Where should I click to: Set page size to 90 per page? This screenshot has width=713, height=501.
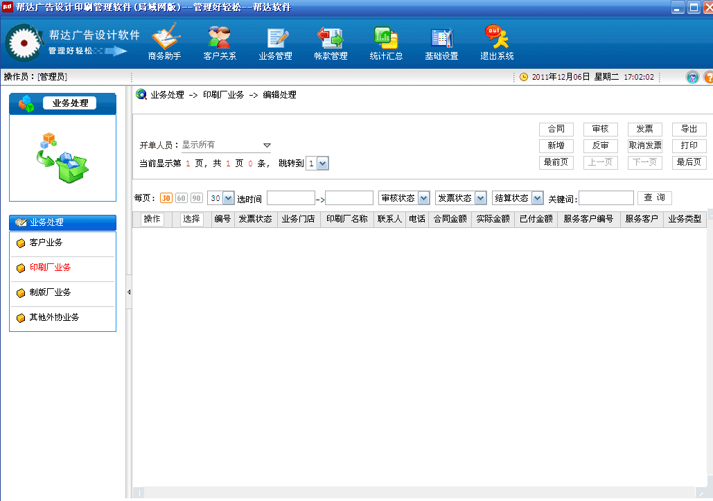197,198
